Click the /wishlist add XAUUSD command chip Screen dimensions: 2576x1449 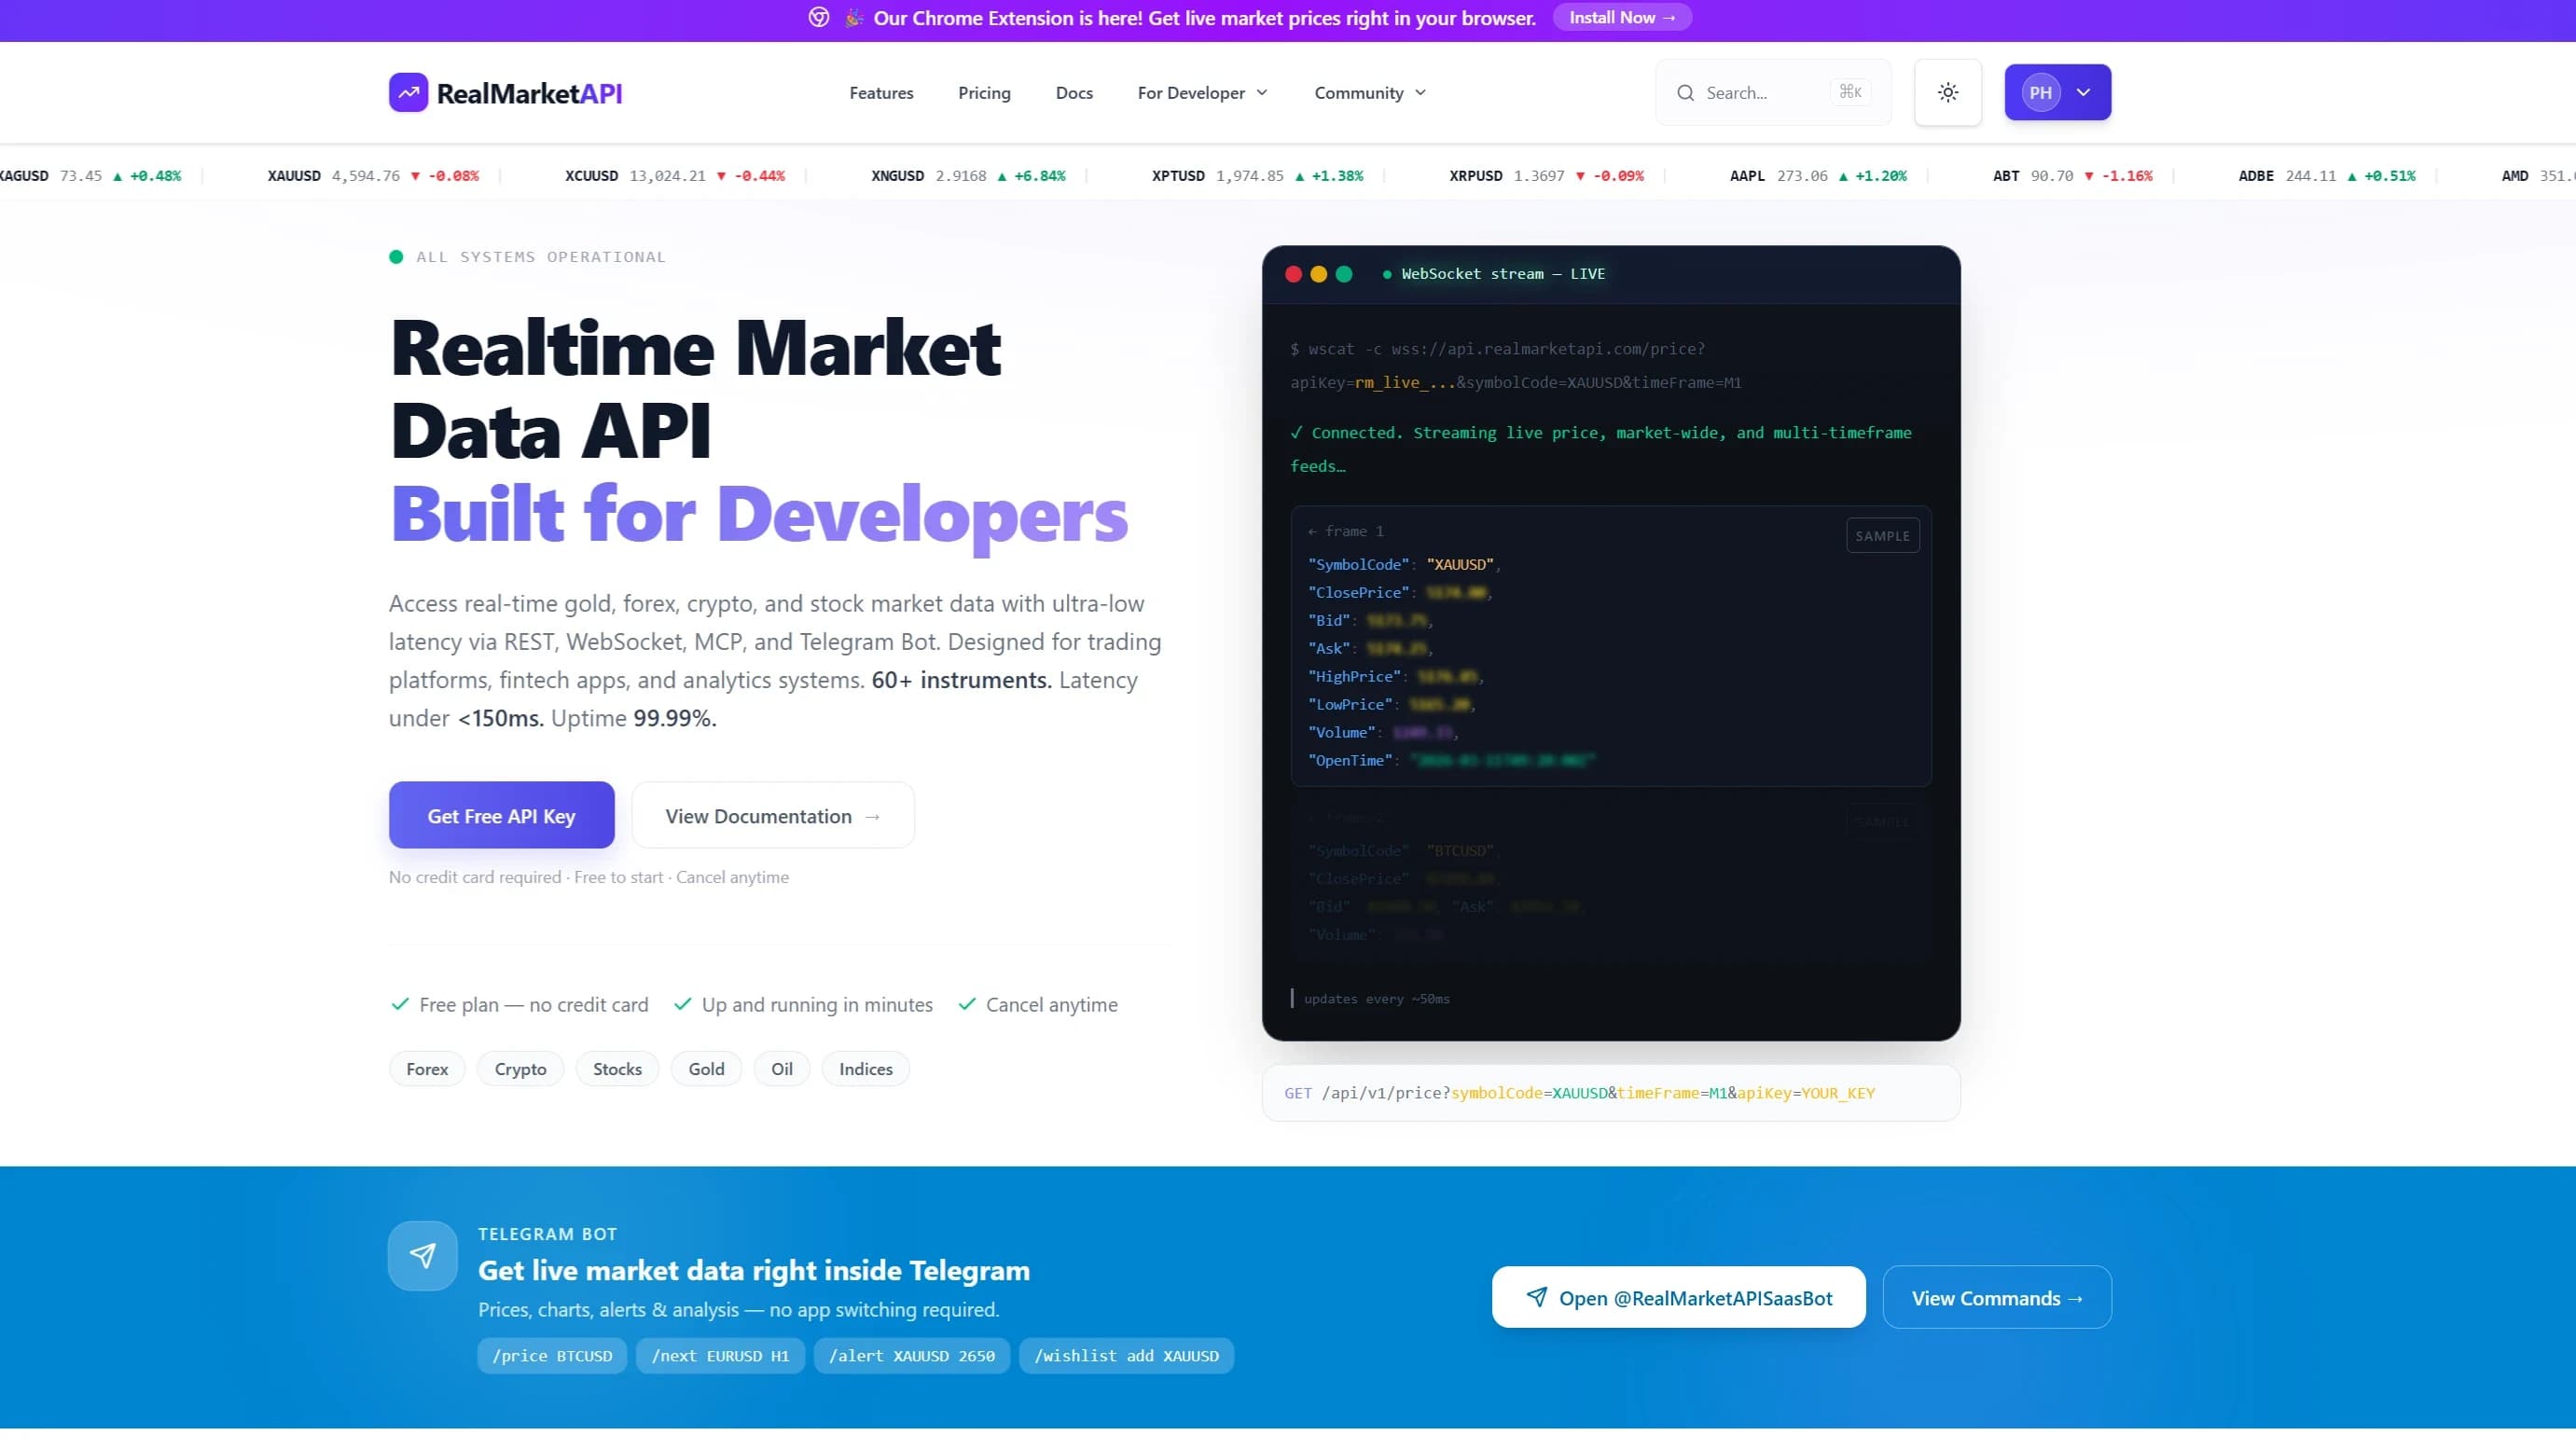pyautogui.click(x=1126, y=1355)
